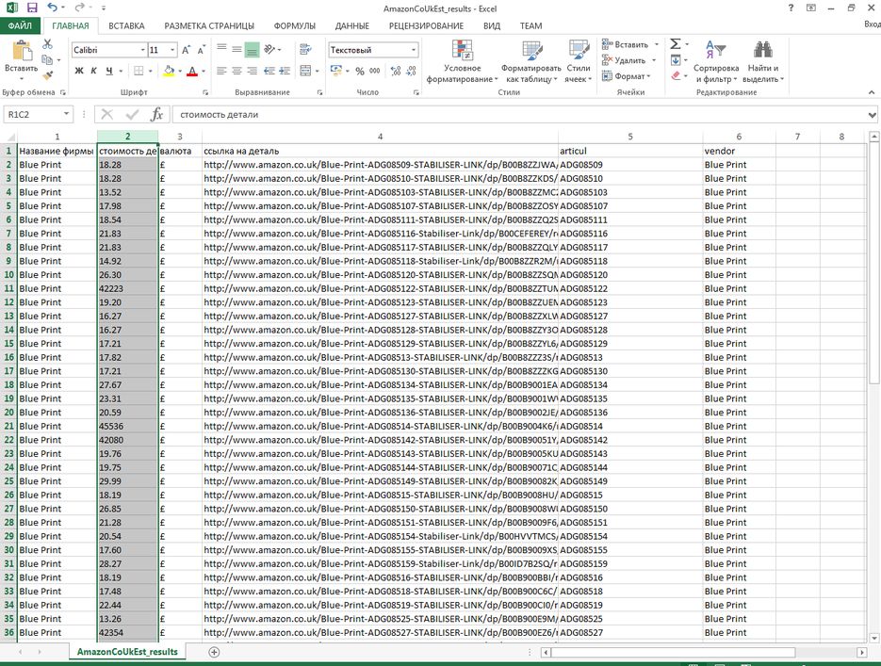Expand the Name Box R1C2 dropdown
Viewport: 881px width, 666px height.
coord(66,114)
